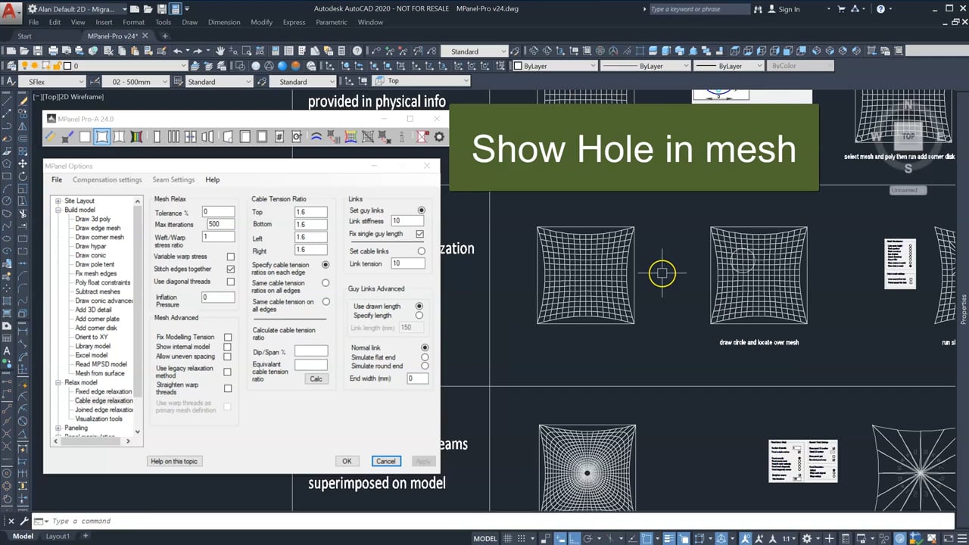Screen dimensions: 969x545
Task: Expand the Site Layout tree node
Action: click(58, 201)
